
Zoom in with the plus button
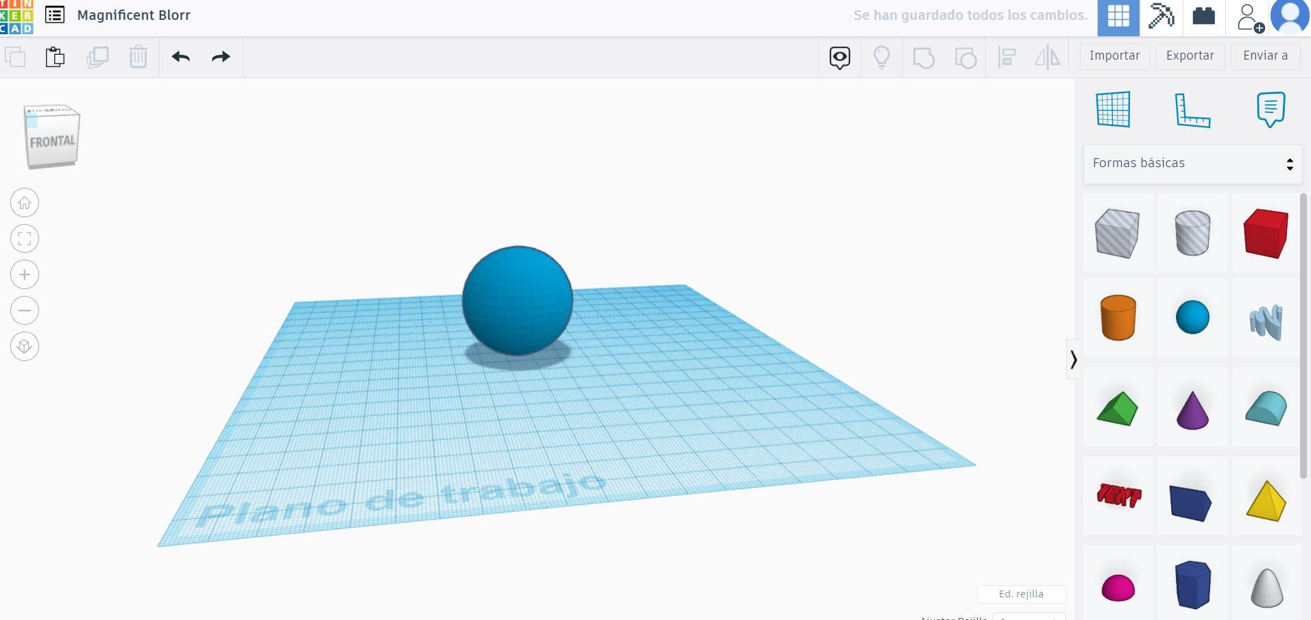tap(25, 275)
